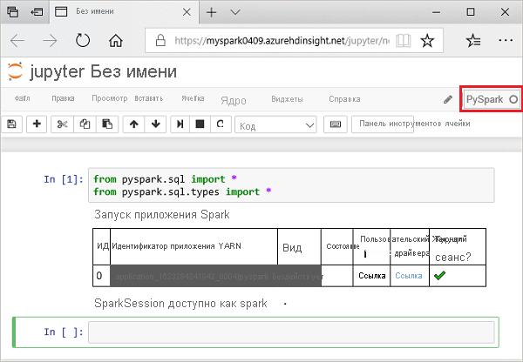Restart the kernel with the circular arrow
The image size is (523, 362).
coord(221,124)
